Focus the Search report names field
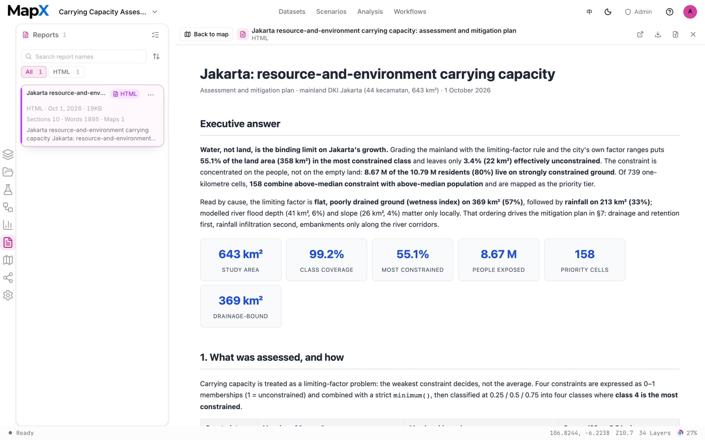This screenshot has height=440, width=705. (84, 56)
